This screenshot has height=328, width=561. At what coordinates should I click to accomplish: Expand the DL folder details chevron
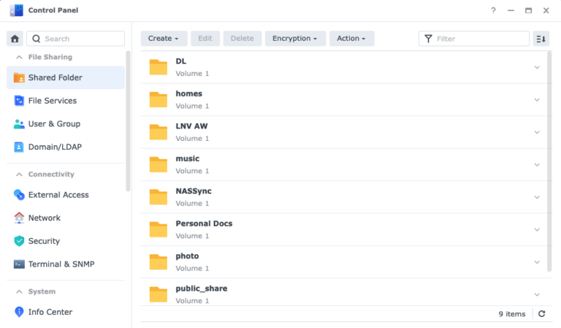pos(537,67)
